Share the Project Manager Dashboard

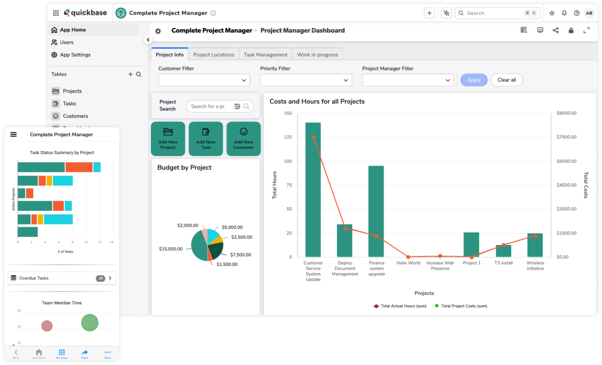tap(556, 30)
